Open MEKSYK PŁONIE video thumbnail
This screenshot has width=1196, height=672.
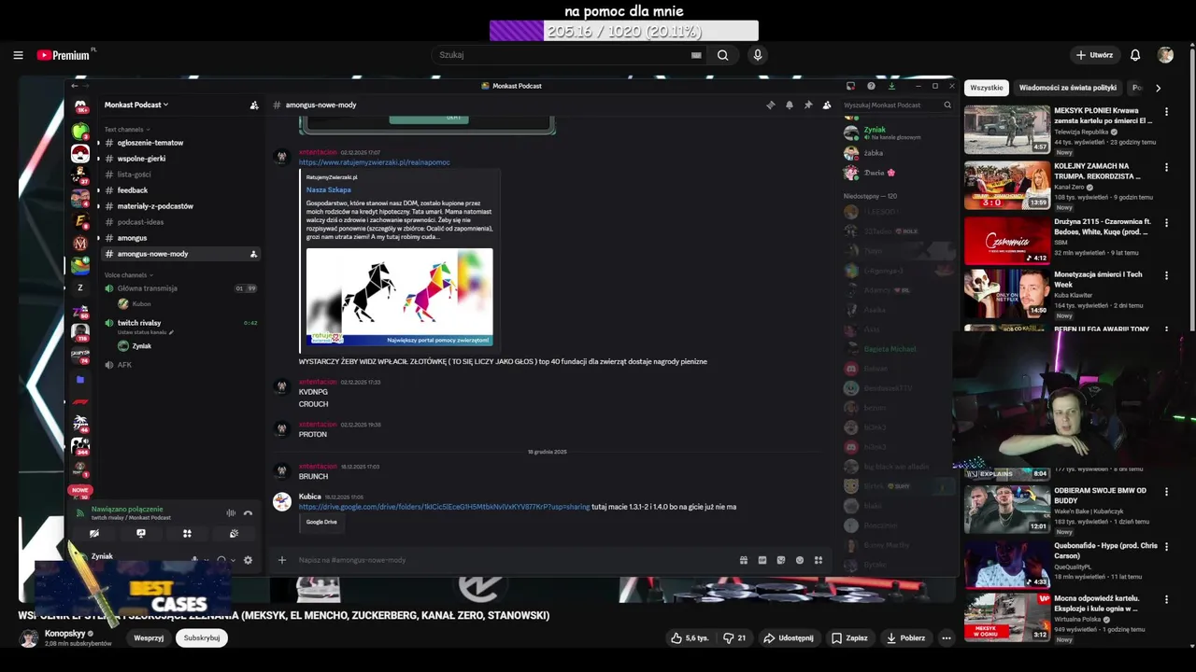[x=1007, y=130]
